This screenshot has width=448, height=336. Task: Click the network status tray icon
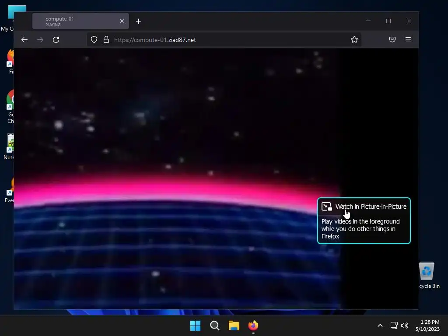tap(394, 325)
